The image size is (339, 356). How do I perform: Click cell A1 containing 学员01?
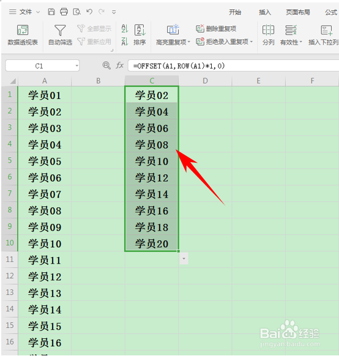coord(45,95)
